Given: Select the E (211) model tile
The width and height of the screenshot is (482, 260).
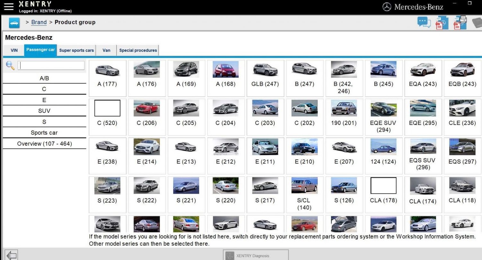Looking at the screenshot, I should click(265, 156).
